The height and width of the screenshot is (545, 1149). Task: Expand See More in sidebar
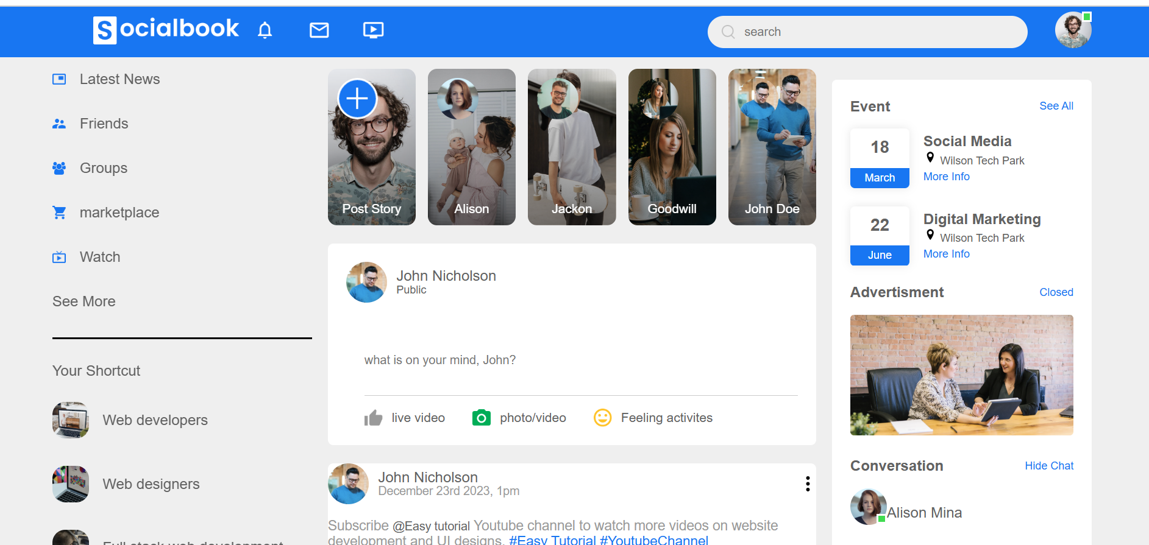click(x=84, y=301)
